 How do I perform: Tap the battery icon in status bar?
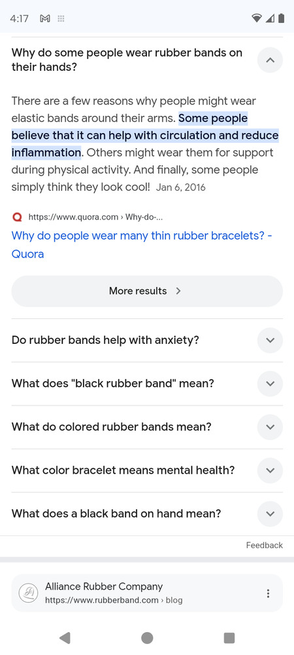[282, 18]
